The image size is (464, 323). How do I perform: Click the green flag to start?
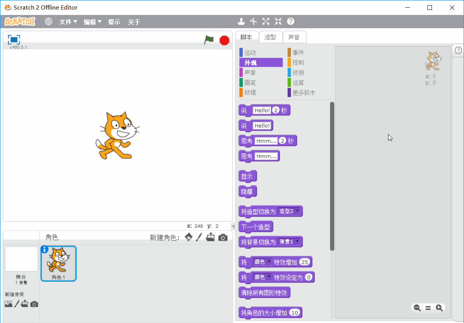pyautogui.click(x=209, y=40)
